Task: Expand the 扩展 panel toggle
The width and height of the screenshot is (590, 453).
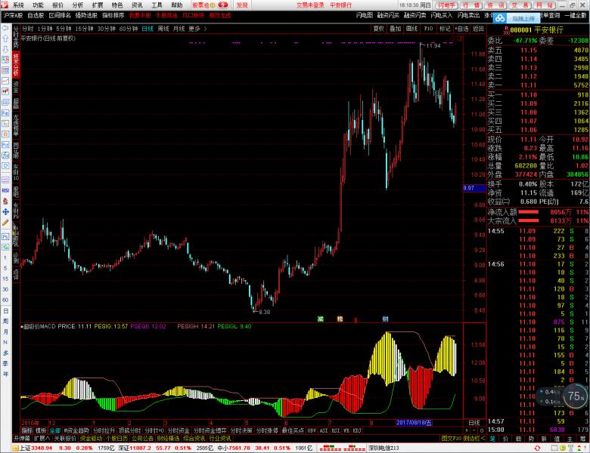Action: pyautogui.click(x=42, y=439)
